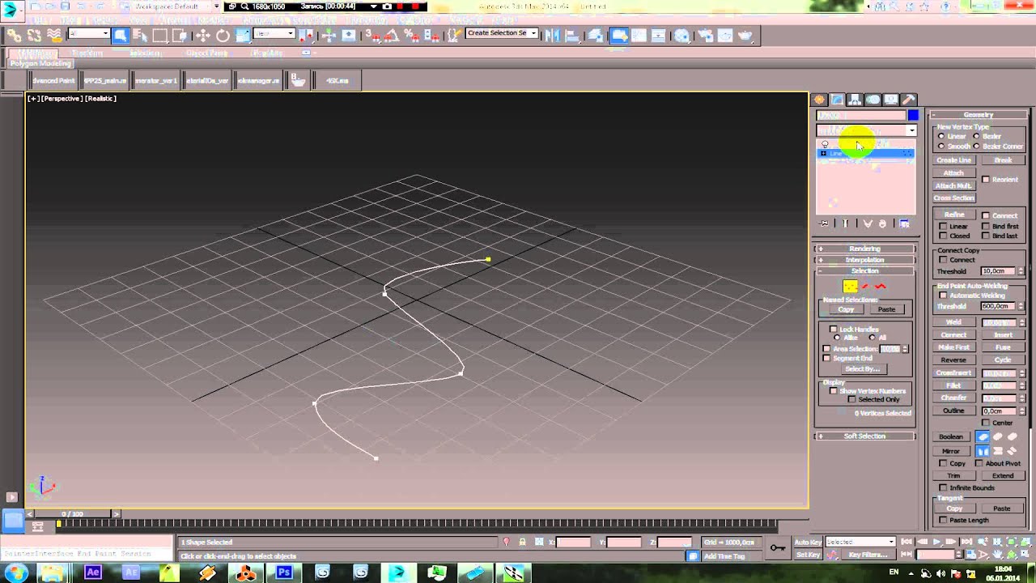Screen dimensions: 1036x583
Task: Toggle the Angle Snap icon
Action: pyautogui.click(x=392, y=36)
